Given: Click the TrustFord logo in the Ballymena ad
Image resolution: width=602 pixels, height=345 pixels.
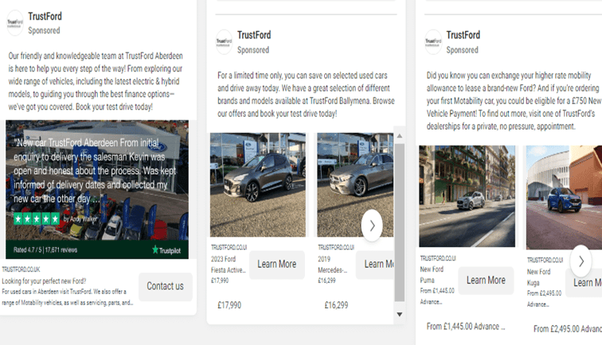Looking at the screenshot, I should (x=224, y=41).
